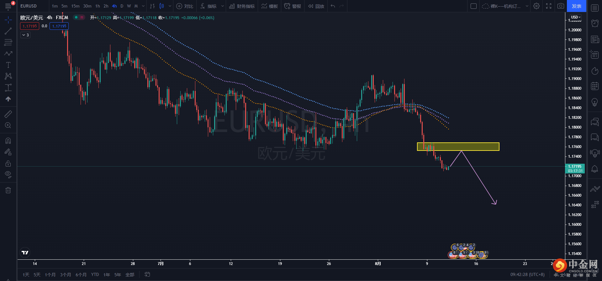
Task: Create an alert with 警报 button
Action: point(293,6)
